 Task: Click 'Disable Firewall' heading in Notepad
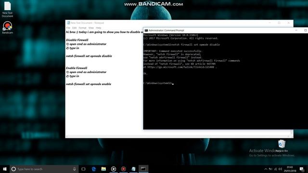coord(77,40)
